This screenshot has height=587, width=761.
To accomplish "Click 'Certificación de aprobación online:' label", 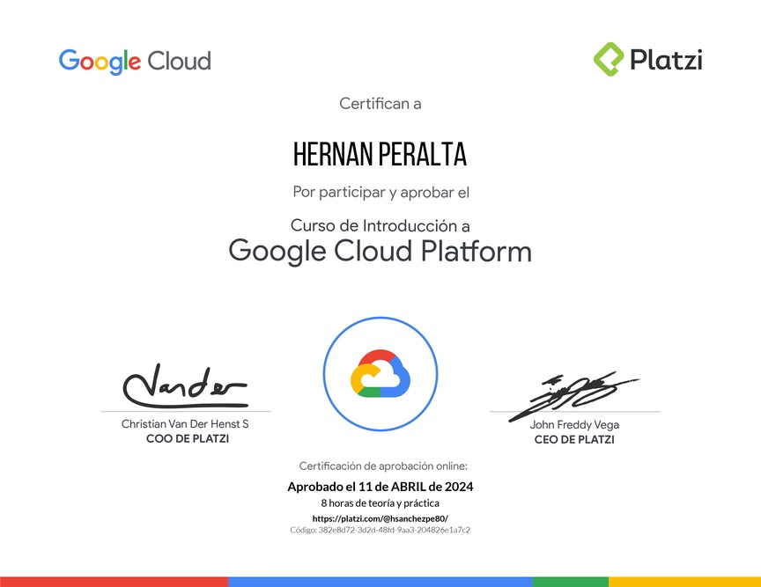I will pyautogui.click(x=383, y=466).
